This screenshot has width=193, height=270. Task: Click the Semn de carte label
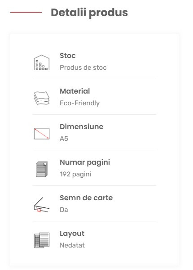86,198
